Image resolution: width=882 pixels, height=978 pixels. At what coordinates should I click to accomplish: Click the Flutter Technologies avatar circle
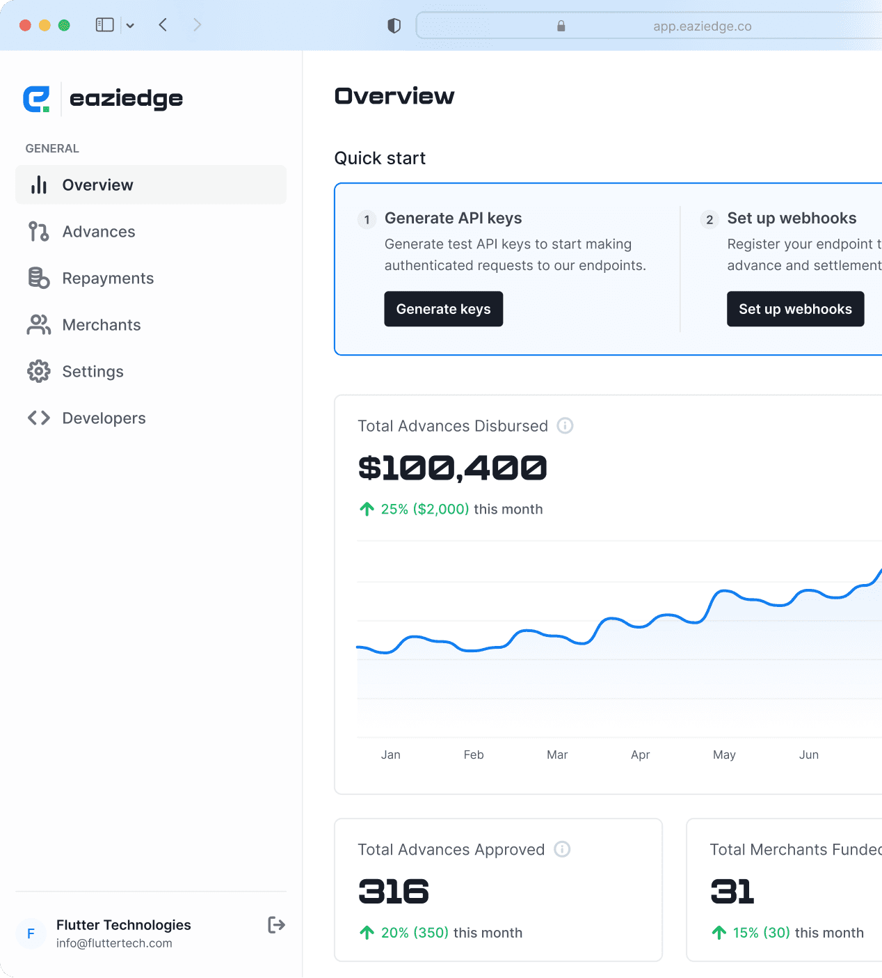pyautogui.click(x=31, y=933)
